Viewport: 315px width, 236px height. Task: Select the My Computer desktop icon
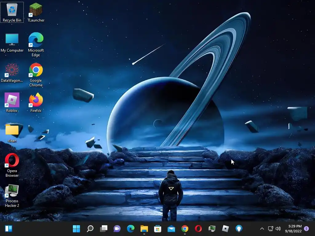(12, 43)
